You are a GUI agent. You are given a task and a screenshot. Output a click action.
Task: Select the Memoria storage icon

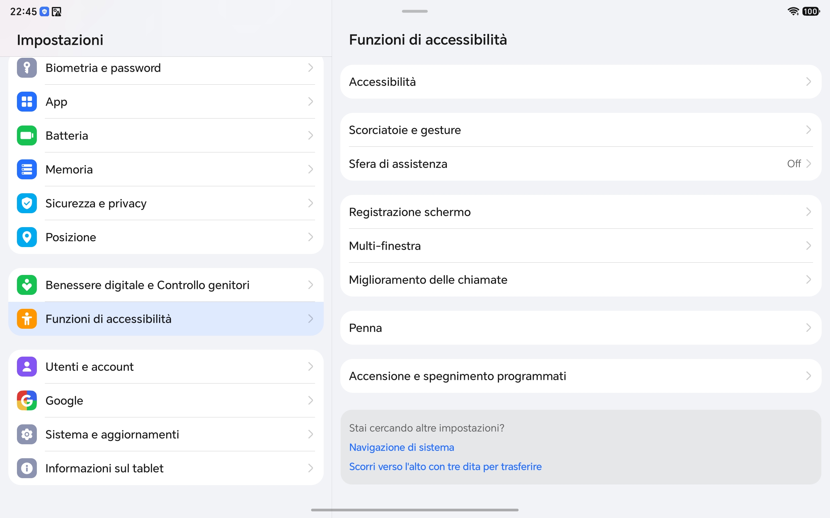pos(27,170)
